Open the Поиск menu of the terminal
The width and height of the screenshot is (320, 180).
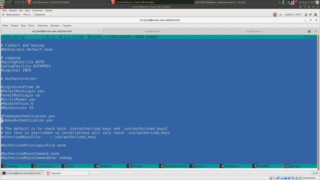[x=31, y=25]
